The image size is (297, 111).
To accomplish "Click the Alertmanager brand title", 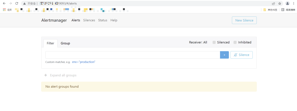I will pyautogui.click(x=54, y=20).
